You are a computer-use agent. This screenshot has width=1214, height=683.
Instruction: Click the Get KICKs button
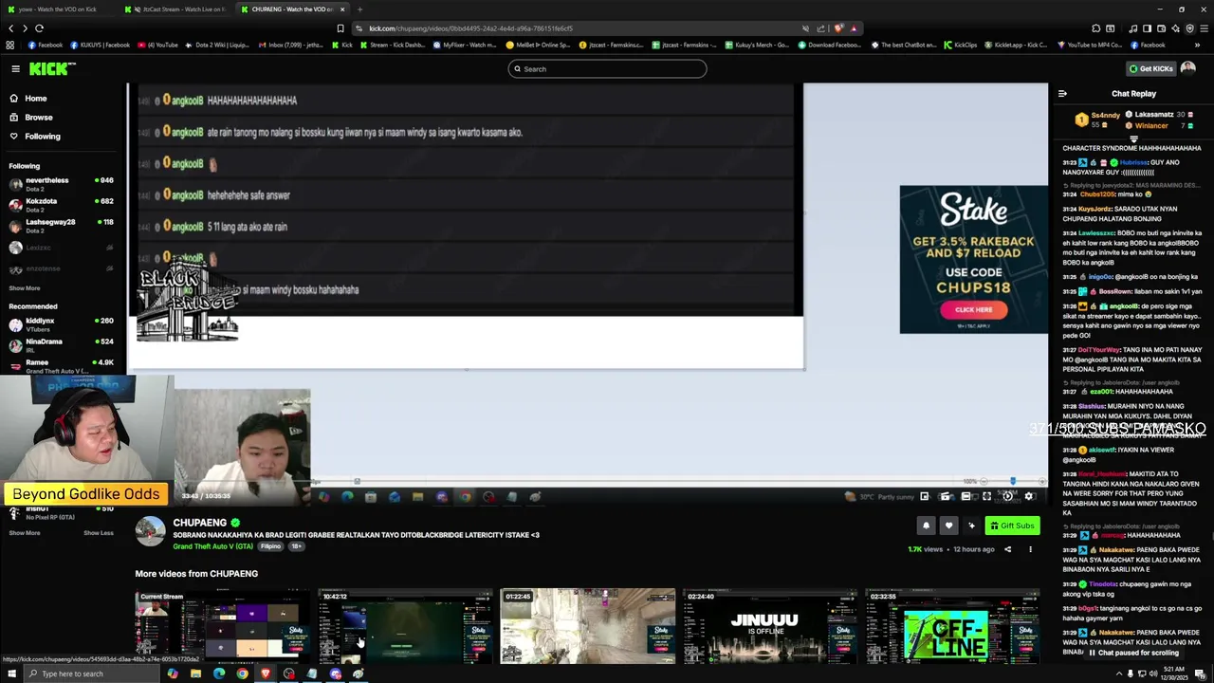1151,68
